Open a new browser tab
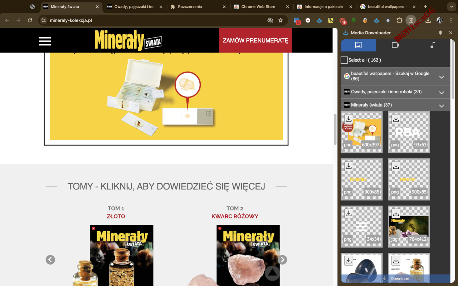 pyautogui.click(x=425, y=6)
